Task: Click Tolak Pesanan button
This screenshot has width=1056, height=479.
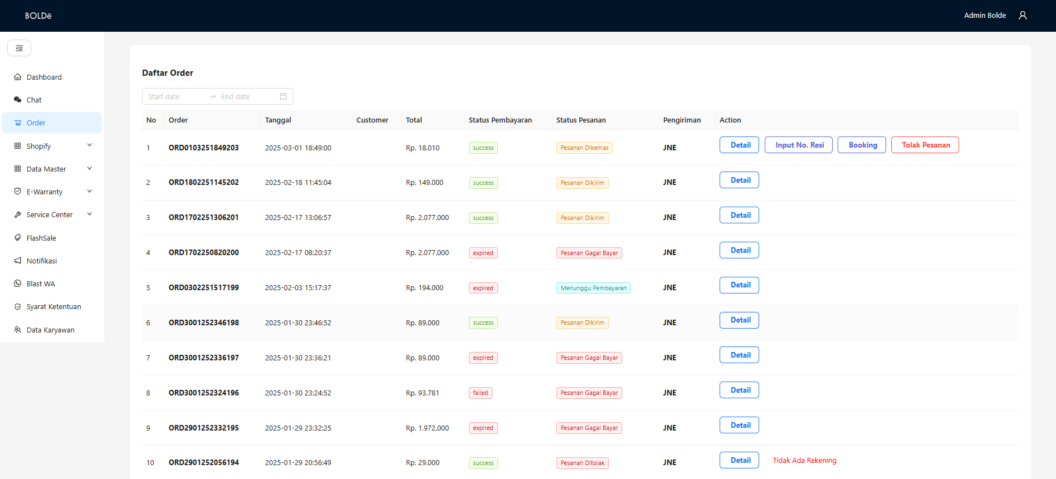Action: pos(925,145)
